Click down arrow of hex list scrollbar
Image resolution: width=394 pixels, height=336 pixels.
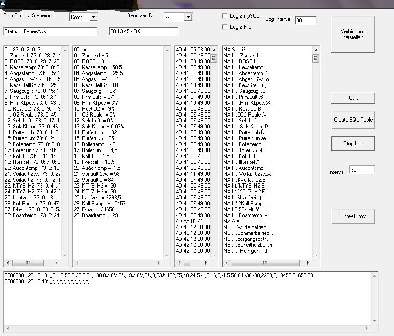pyautogui.click(x=214, y=255)
